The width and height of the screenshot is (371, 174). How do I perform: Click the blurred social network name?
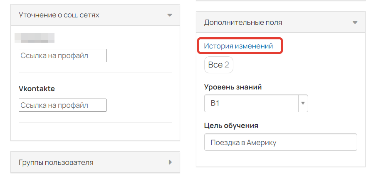(35, 38)
